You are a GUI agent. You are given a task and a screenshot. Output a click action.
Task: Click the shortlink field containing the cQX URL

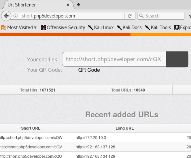(x=113, y=59)
